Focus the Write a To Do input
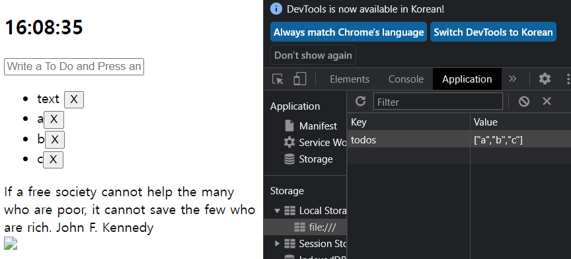This screenshot has height=259, width=571. tap(74, 67)
